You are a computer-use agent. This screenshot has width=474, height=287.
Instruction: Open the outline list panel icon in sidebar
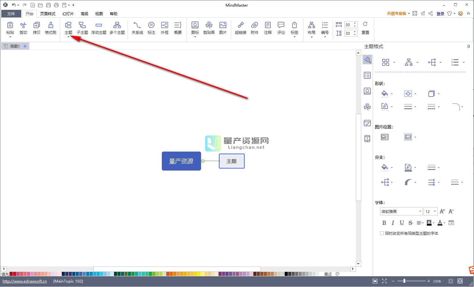tap(367, 75)
